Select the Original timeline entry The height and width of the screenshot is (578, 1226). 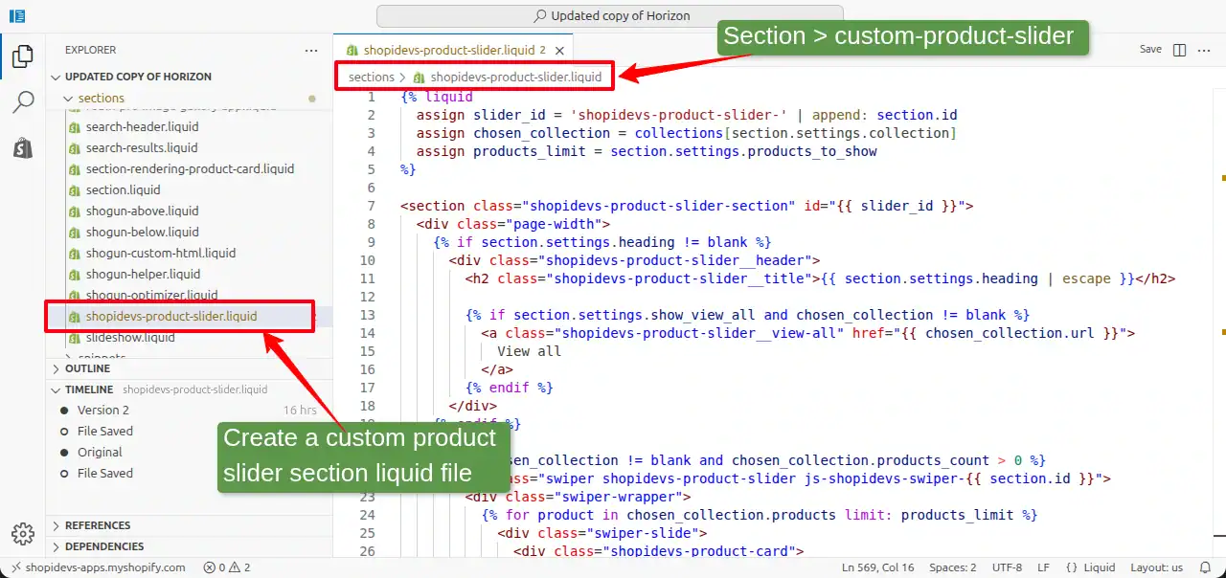point(100,452)
